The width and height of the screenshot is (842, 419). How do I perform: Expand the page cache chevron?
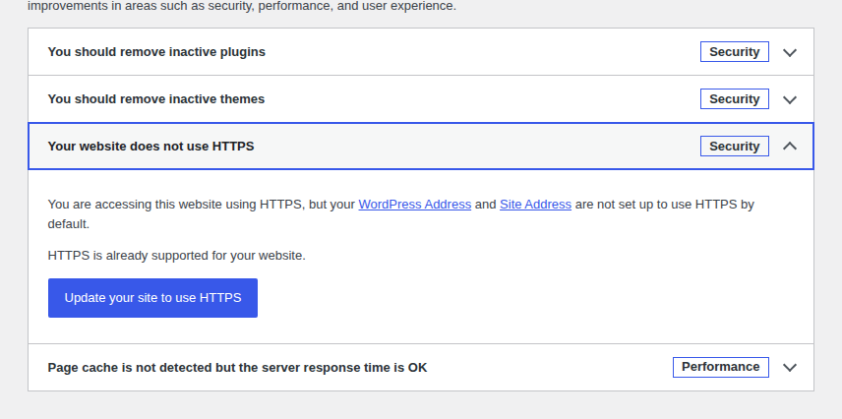(789, 368)
